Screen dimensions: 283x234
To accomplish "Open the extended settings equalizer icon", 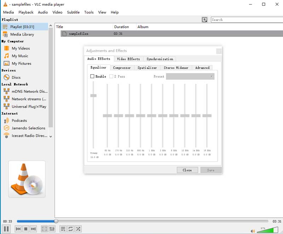I will tap(52, 229).
